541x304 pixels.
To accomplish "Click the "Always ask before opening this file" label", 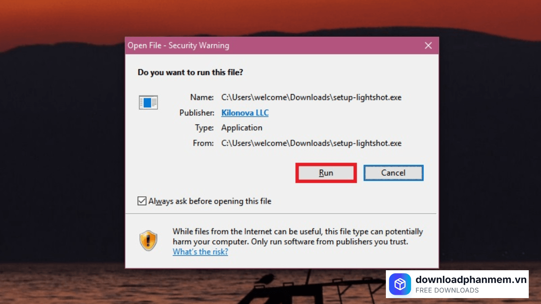I will click(x=210, y=201).
